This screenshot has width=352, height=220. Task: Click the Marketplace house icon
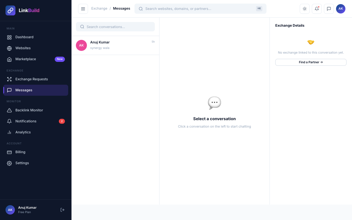click(9, 59)
